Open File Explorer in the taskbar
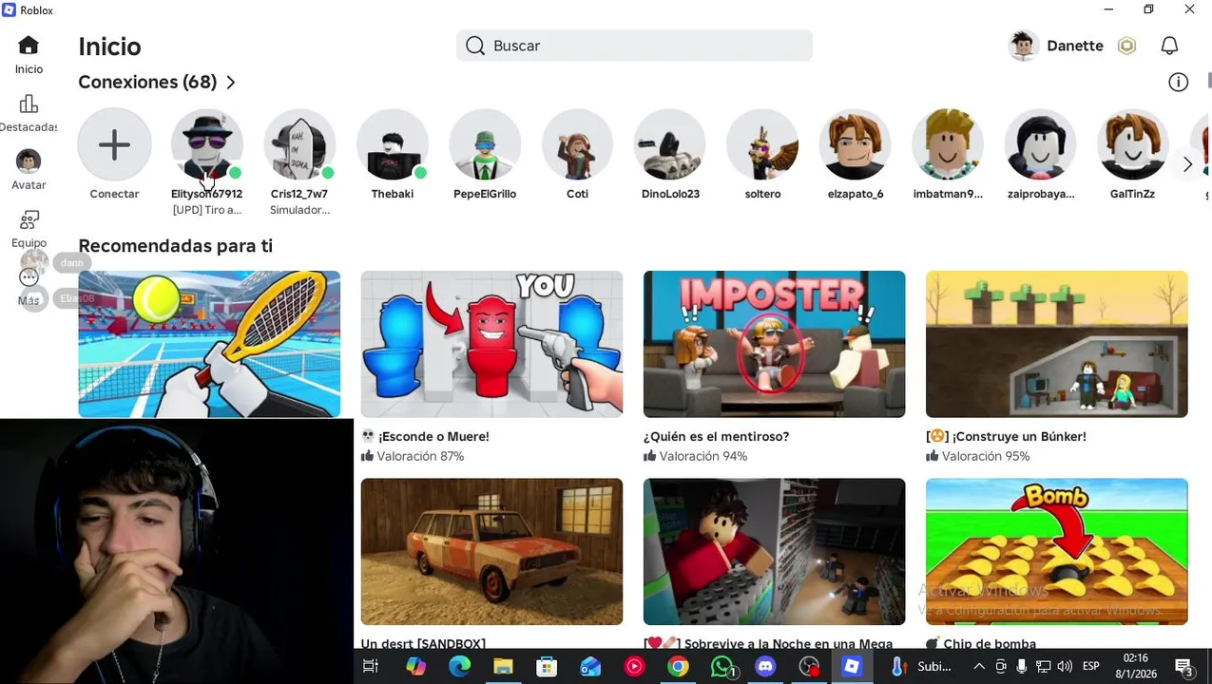This screenshot has width=1212, height=684. (x=503, y=667)
